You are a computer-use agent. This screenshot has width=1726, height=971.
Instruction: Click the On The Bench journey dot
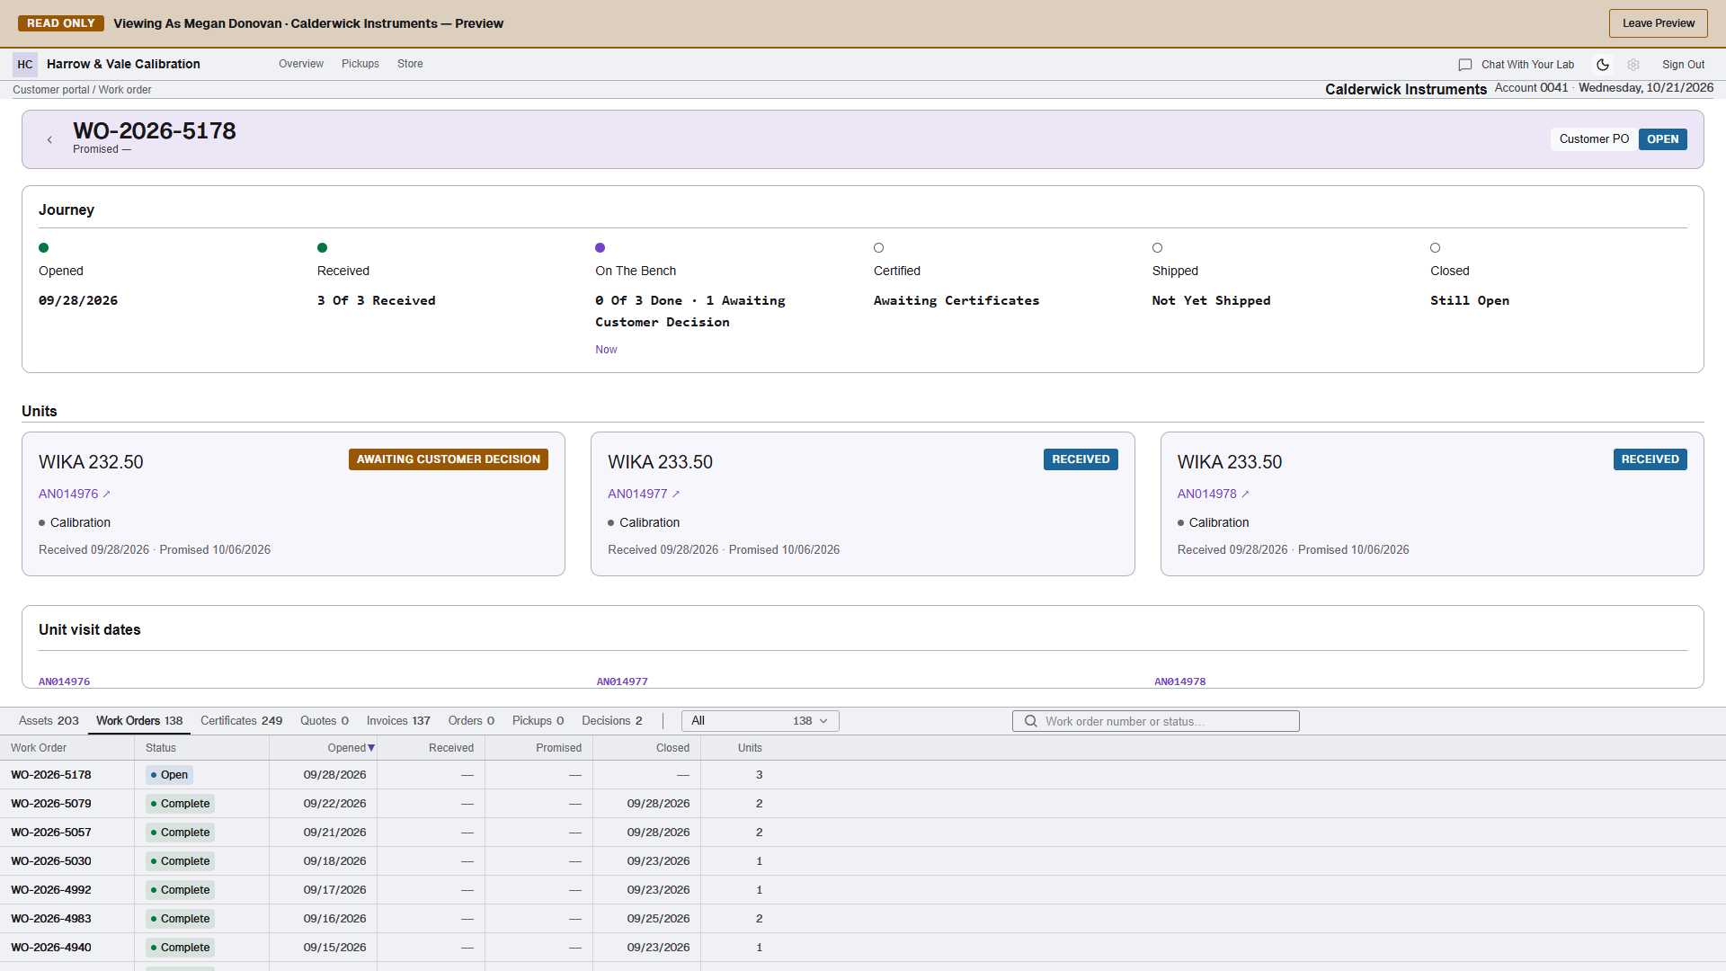(601, 248)
